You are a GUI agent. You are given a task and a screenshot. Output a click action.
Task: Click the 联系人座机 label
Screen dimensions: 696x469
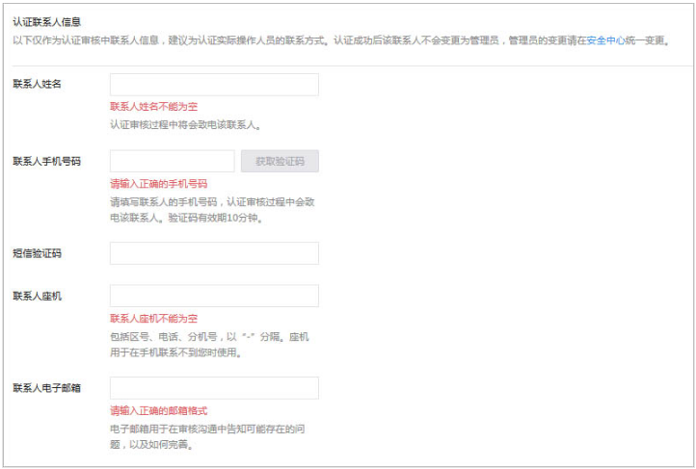37,296
